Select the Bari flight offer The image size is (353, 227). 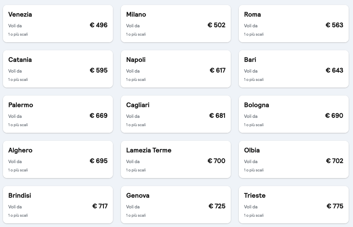coord(294,69)
